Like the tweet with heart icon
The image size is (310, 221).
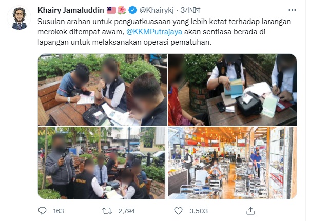178,211
